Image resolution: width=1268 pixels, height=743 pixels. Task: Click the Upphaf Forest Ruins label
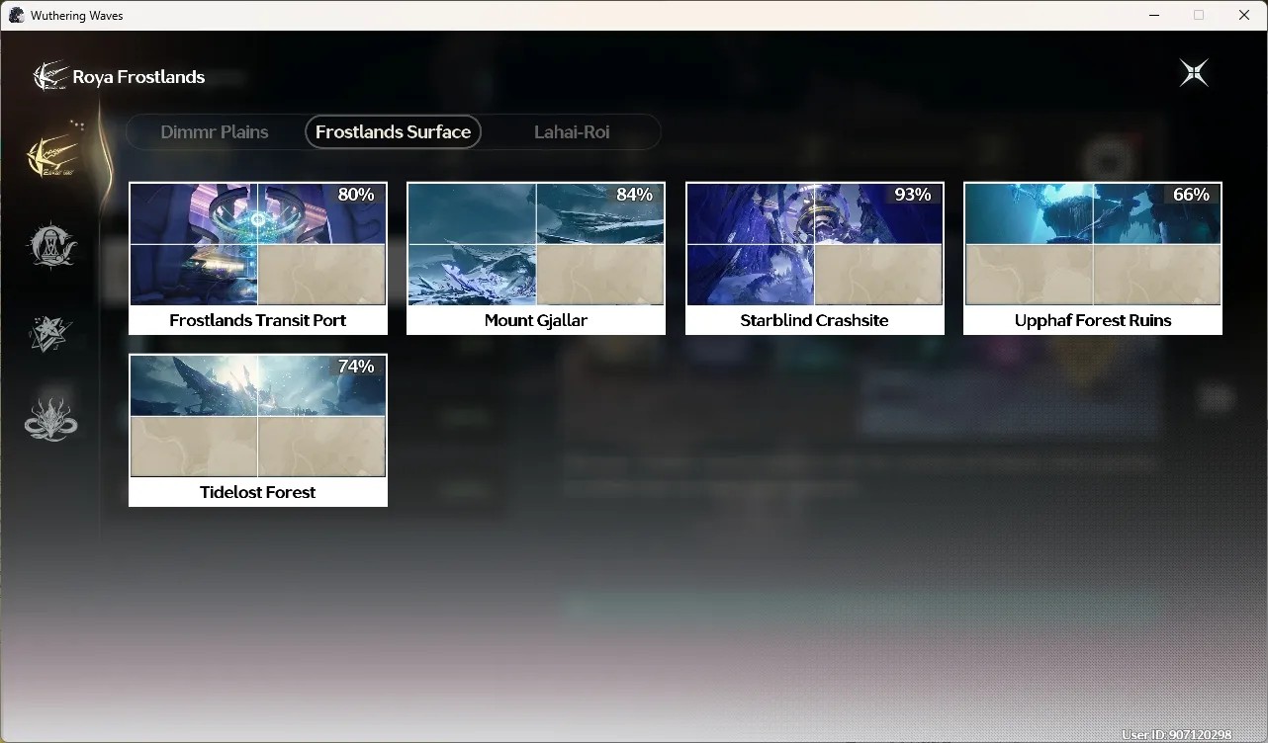click(x=1093, y=320)
